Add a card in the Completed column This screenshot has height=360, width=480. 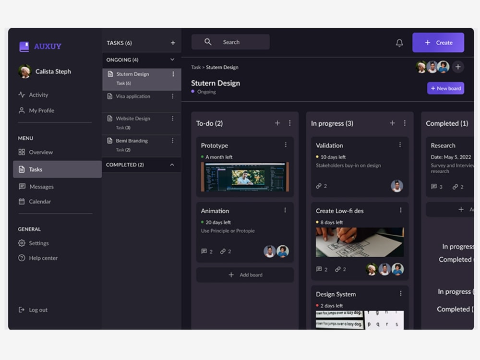coord(461,209)
